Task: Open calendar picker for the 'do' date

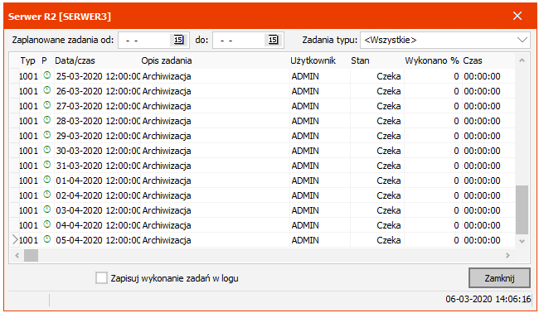Action: point(273,40)
